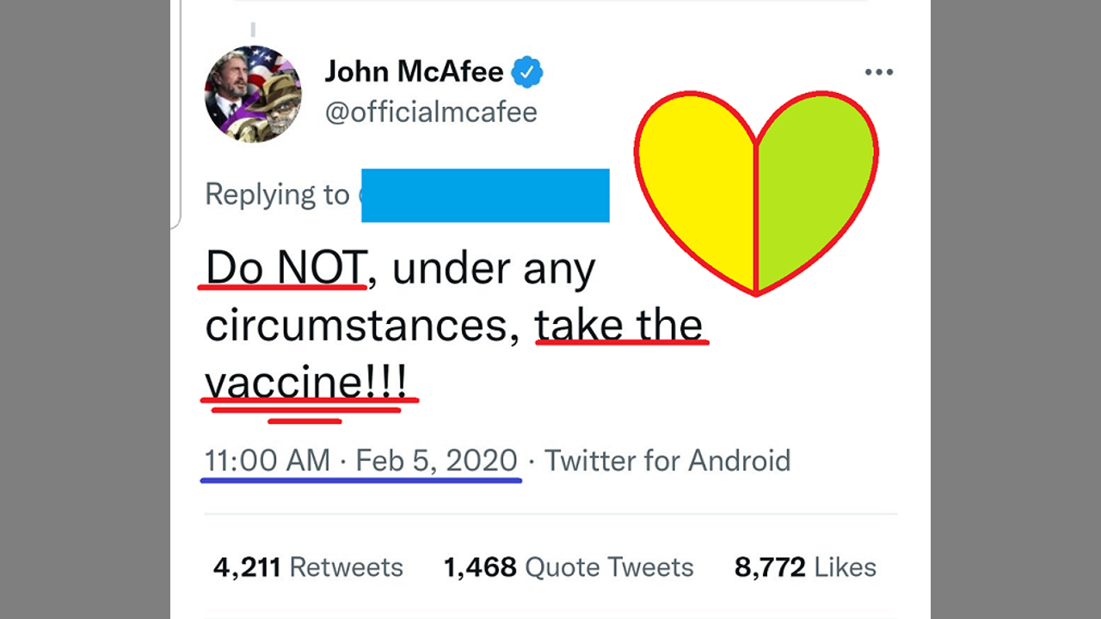Click the "Replying to" label
The height and width of the screenshot is (619, 1101).
tap(277, 195)
